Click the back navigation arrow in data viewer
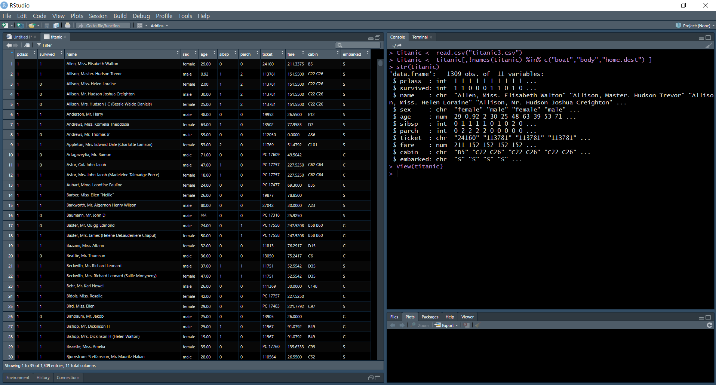Image resolution: width=716 pixels, height=385 pixels. (9, 45)
